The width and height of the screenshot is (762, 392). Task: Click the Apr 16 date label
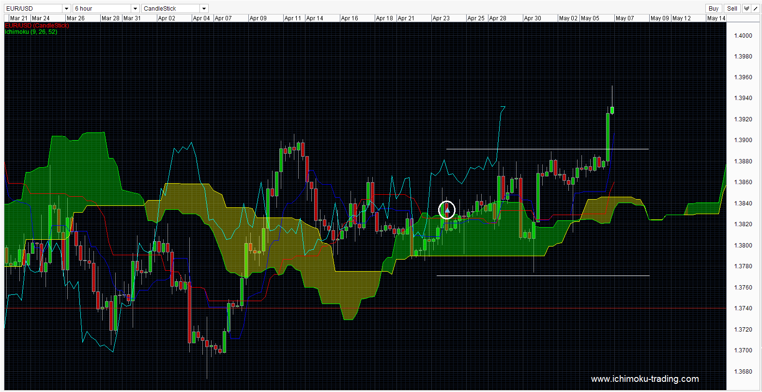click(350, 18)
